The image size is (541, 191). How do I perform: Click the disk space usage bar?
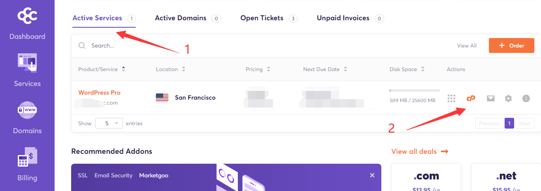(x=414, y=90)
